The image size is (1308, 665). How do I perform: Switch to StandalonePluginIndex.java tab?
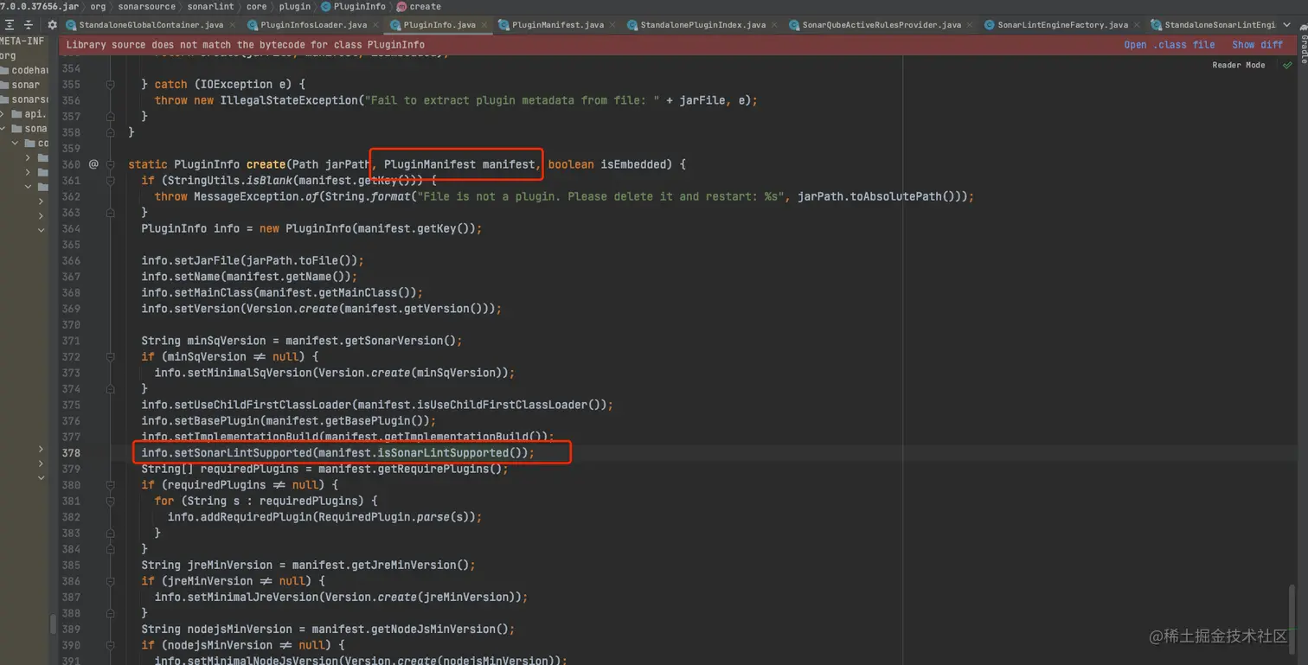[x=702, y=25]
